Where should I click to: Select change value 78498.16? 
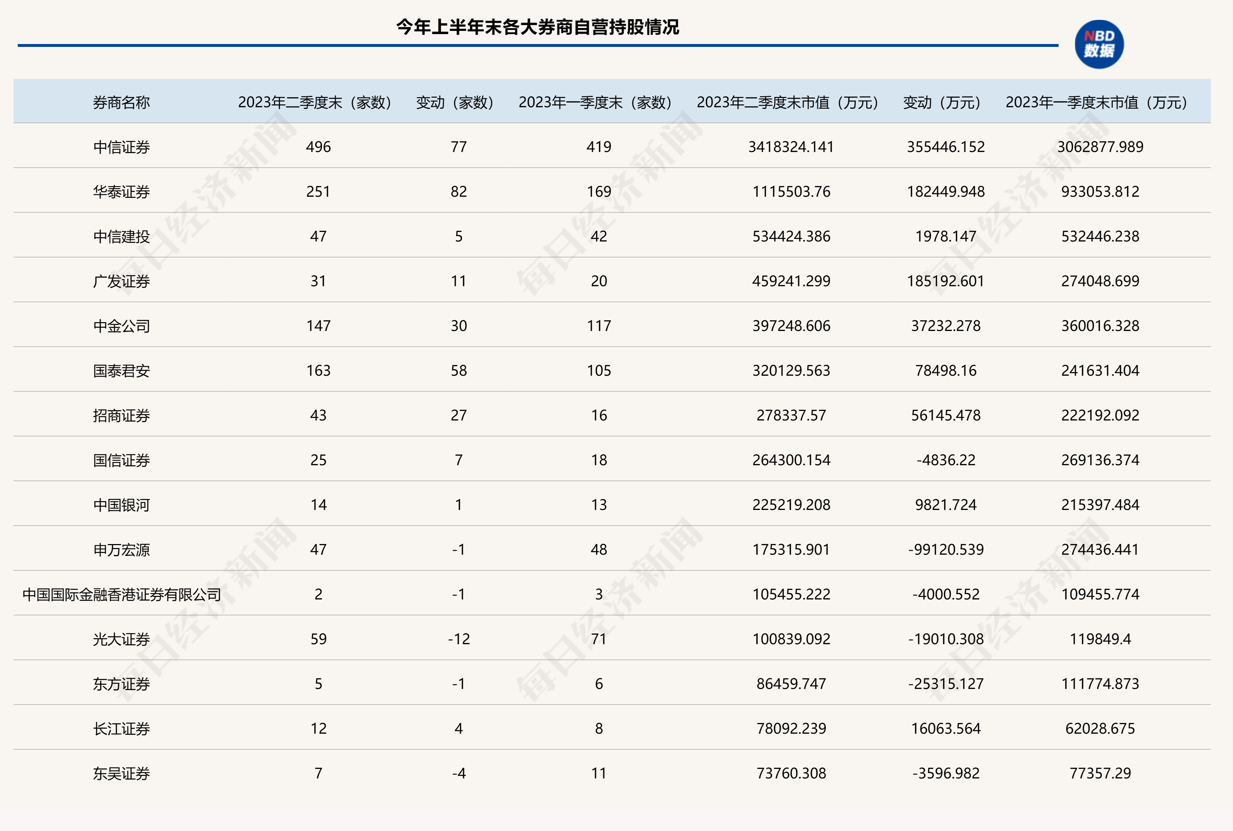click(945, 371)
